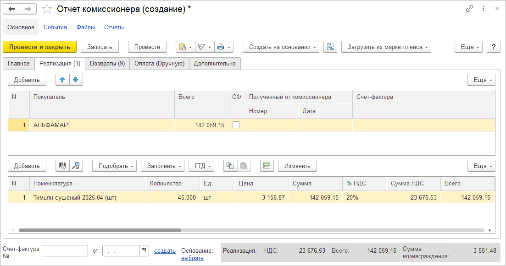
Task: Expand the Создать на основании dropdown
Action: click(281, 47)
